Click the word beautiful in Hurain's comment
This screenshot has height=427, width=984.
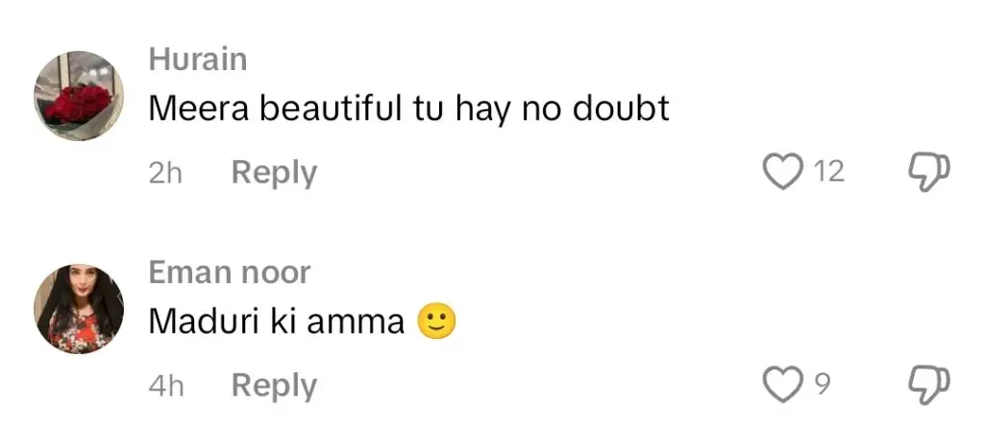pyautogui.click(x=332, y=109)
